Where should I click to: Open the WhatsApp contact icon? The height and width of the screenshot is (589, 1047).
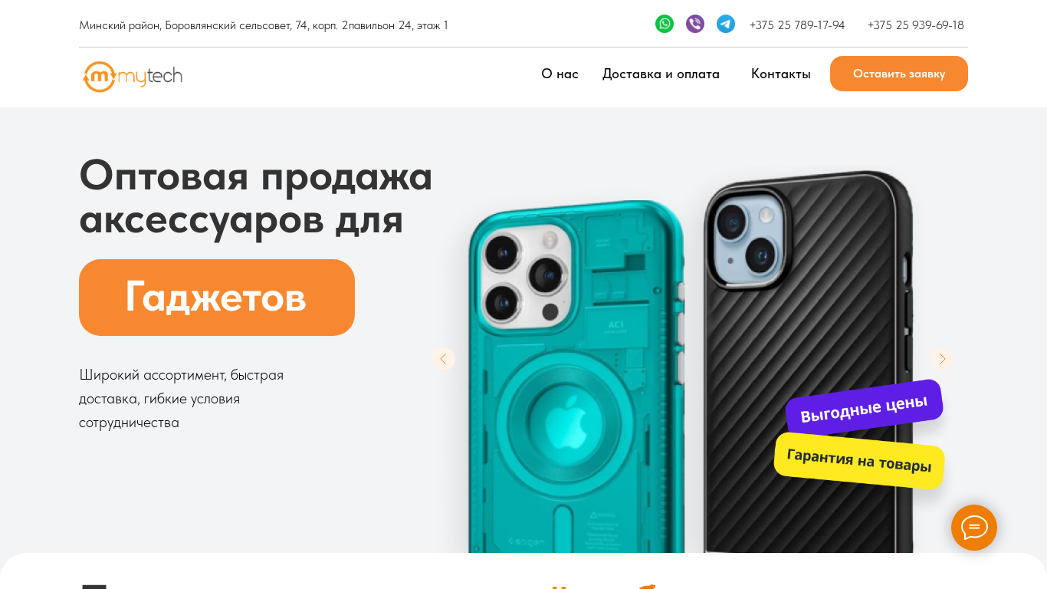(665, 24)
